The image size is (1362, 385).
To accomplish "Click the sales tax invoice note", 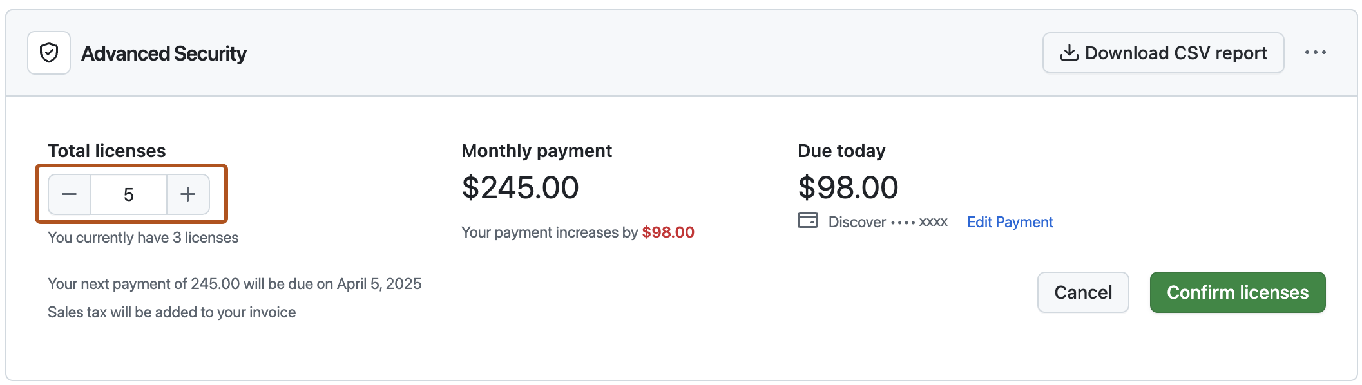I will pyautogui.click(x=171, y=312).
